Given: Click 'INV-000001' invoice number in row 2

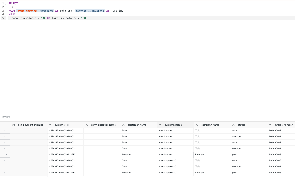Looking at the screenshot, I should (x=281, y=136).
